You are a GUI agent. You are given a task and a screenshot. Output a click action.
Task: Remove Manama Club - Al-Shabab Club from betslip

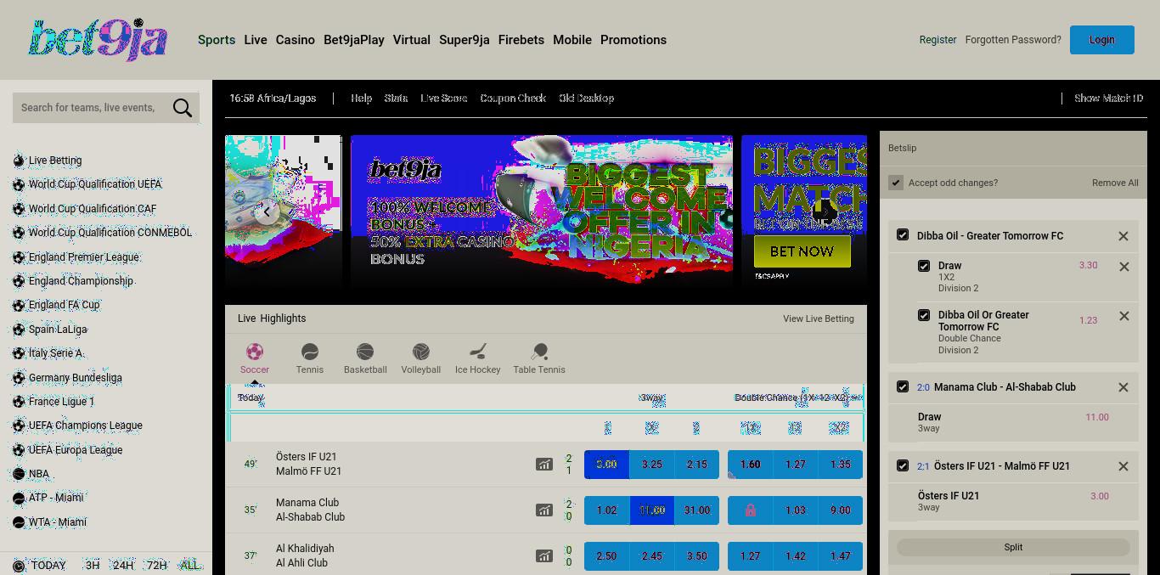click(x=1123, y=387)
